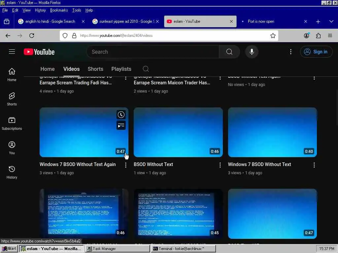Open Earrape Scream Trading Fadi video link
The height and width of the screenshot is (253, 338).
76,83
